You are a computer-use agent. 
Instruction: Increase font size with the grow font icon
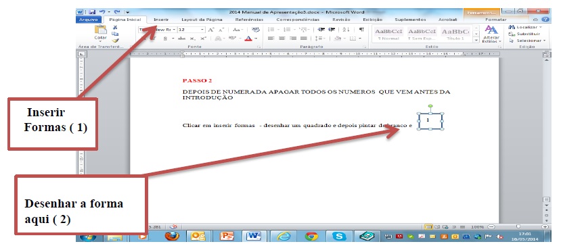click(x=211, y=30)
